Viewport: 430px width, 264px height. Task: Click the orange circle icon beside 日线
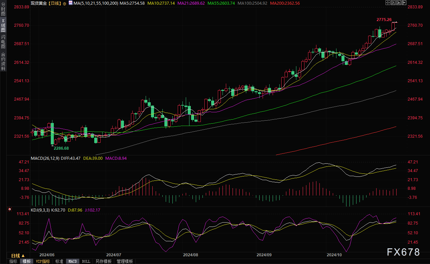click(64, 3)
